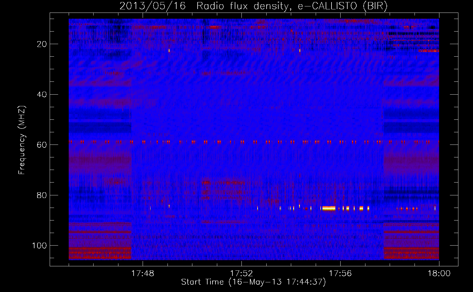
Task: Click the 100 MHz frequency tick label
Action: pos(39,246)
